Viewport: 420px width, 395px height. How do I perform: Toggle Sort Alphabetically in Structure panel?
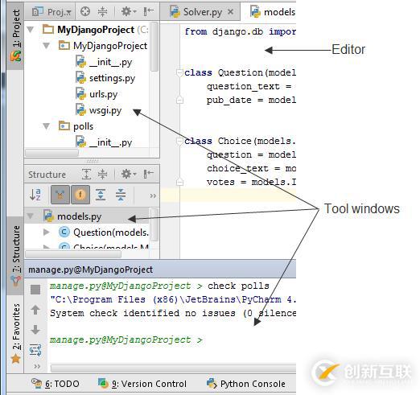coord(35,195)
